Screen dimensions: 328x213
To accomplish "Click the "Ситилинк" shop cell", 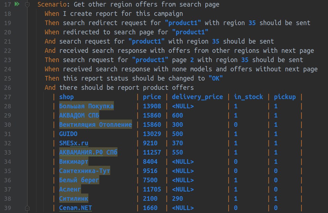I will point(74,198).
